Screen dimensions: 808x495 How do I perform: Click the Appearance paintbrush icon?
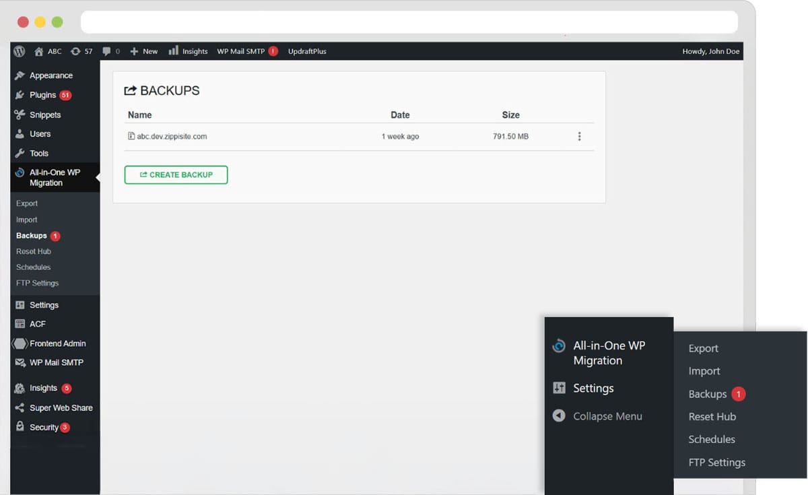[x=20, y=75]
